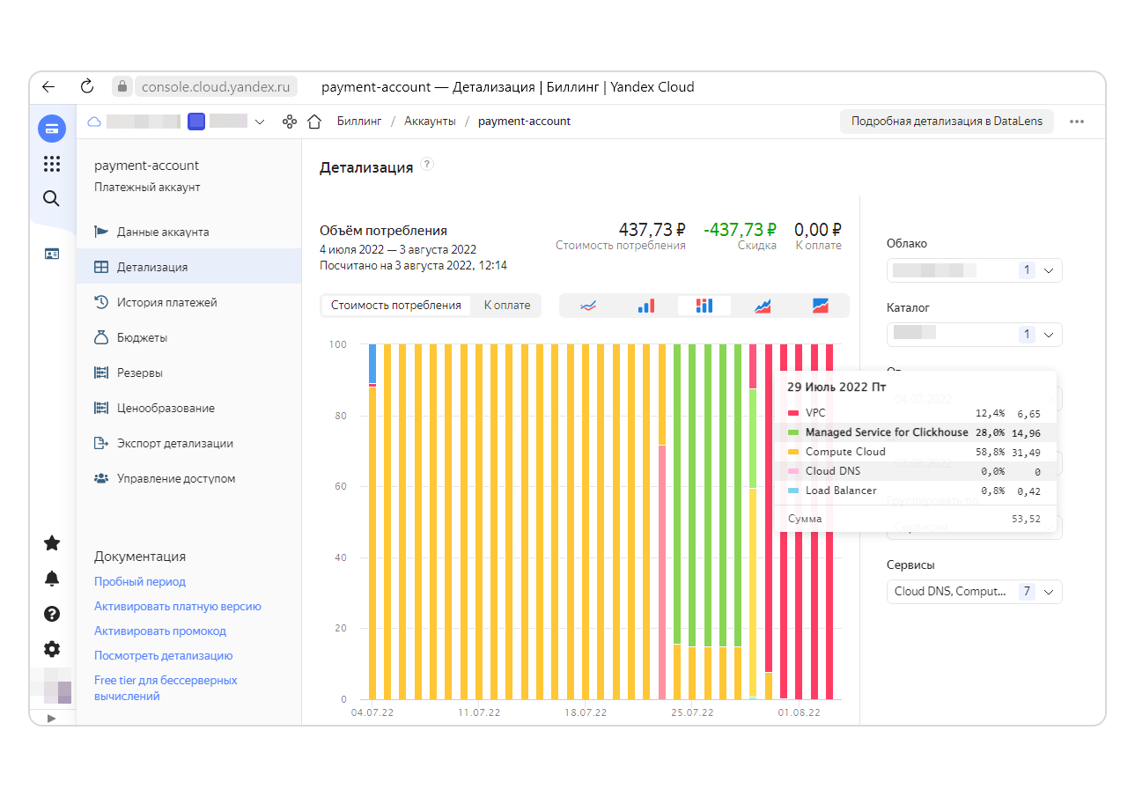Click the Load Balancer blue swatch in the tooltip

(793, 491)
